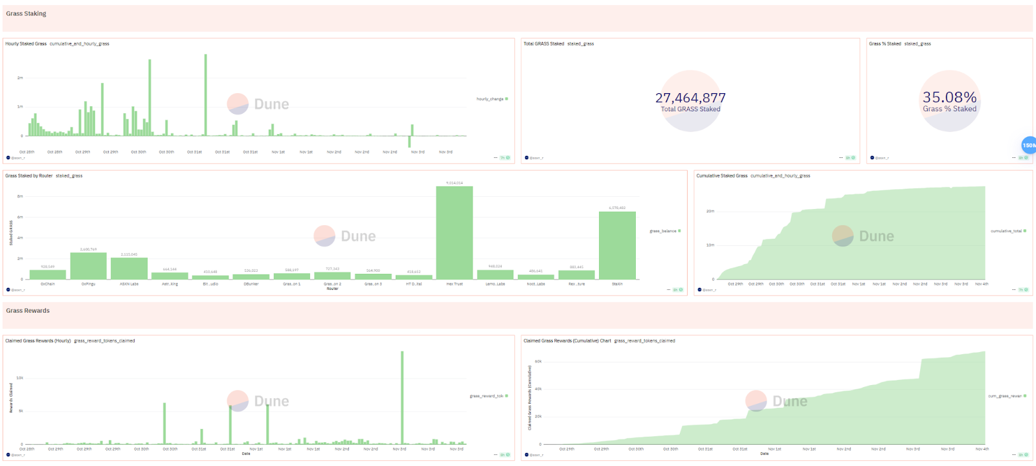Toggle the grass_reward_tok legend color marker
This screenshot has height=466, width=1036.
pyautogui.click(x=506, y=395)
